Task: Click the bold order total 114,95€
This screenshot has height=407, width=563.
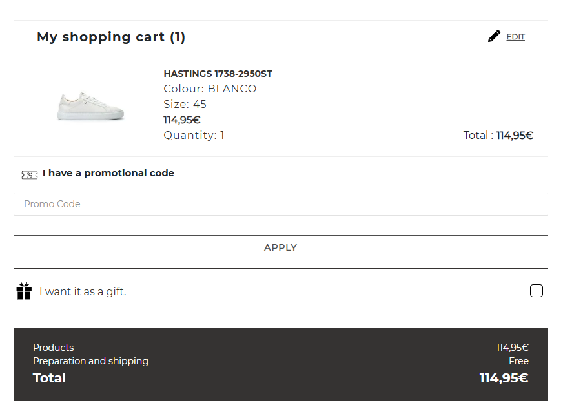Action: coord(504,379)
